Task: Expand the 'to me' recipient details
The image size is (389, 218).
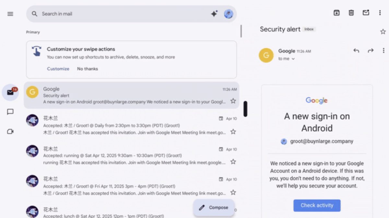Action: [x=293, y=59]
